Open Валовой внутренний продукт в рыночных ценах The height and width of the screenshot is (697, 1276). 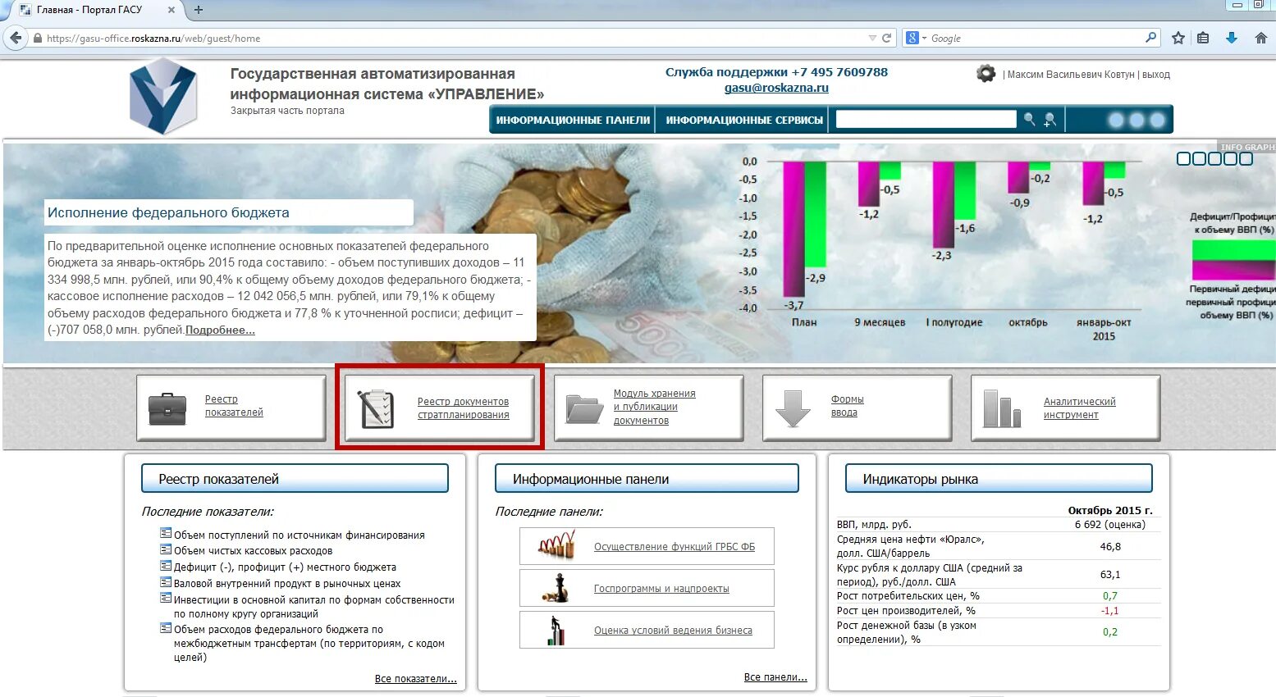pos(287,584)
